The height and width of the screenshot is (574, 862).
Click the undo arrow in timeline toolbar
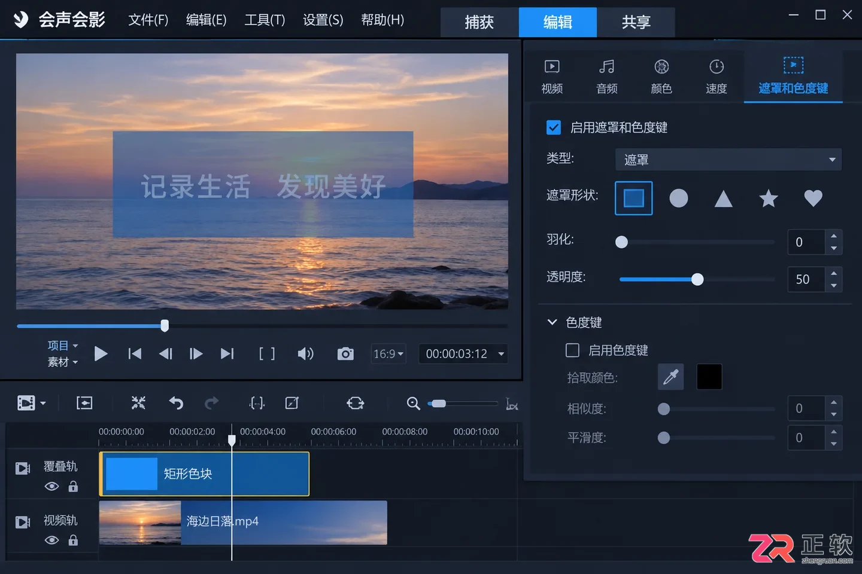176,403
